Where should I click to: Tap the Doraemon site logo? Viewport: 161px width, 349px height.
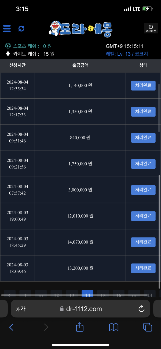(x=80, y=29)
